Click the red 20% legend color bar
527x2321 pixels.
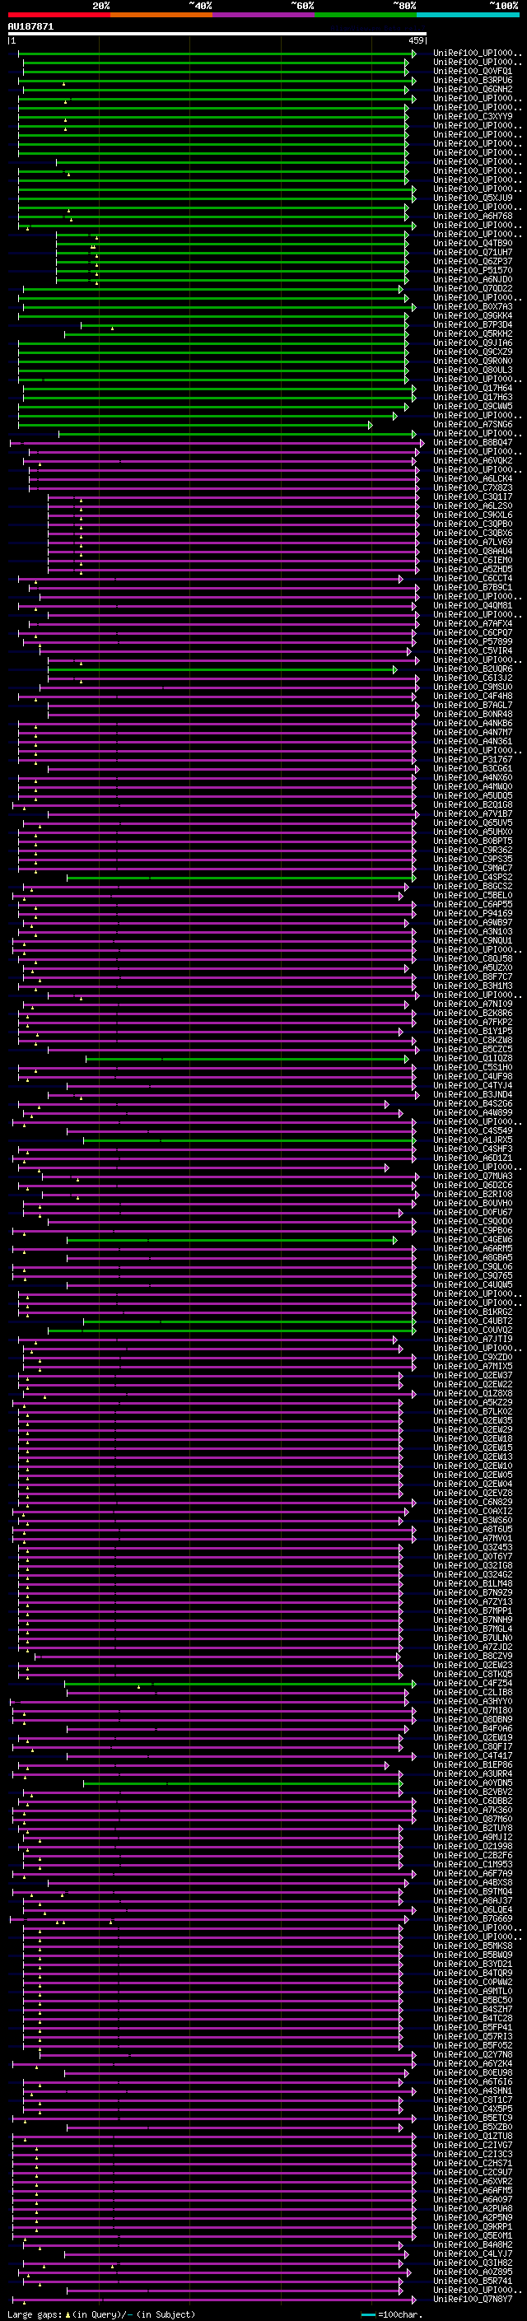[58, 15]
